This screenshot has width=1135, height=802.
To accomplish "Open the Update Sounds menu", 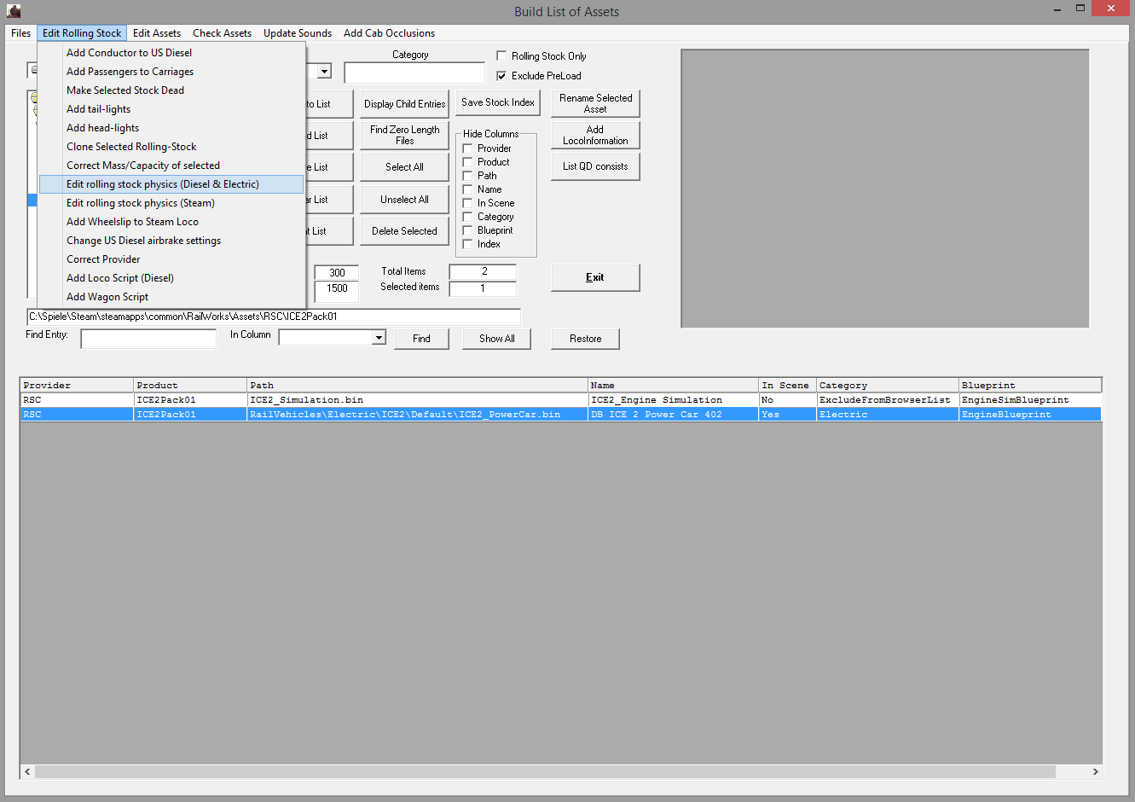I will coord(298,33).
